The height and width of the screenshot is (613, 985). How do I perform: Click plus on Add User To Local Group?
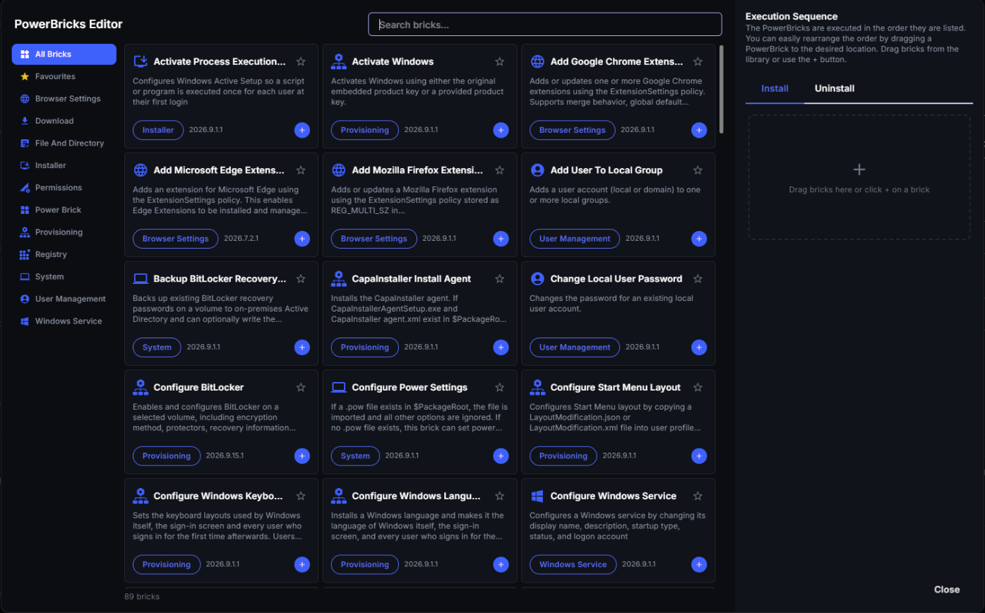(x=699, y=239)
